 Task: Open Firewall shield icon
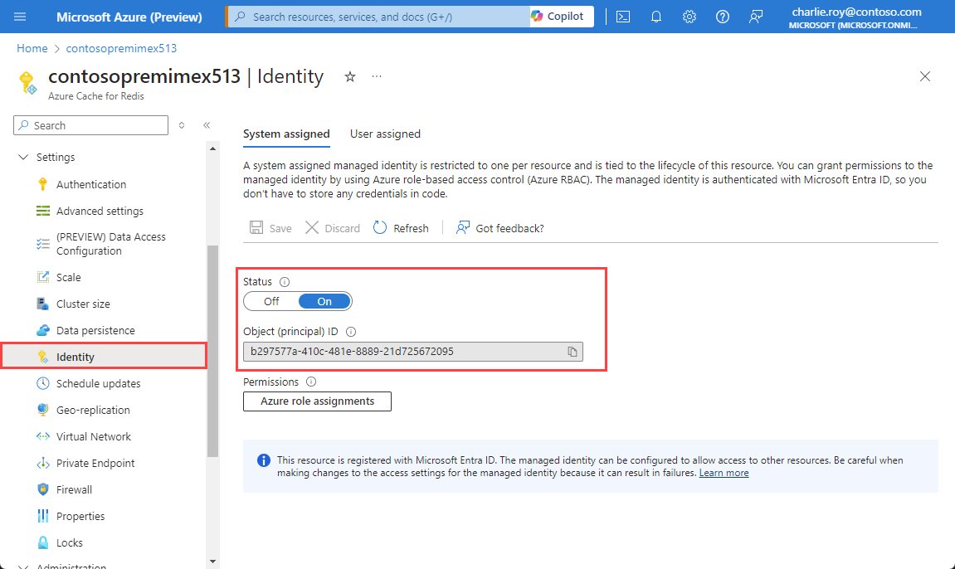[42, 490]
